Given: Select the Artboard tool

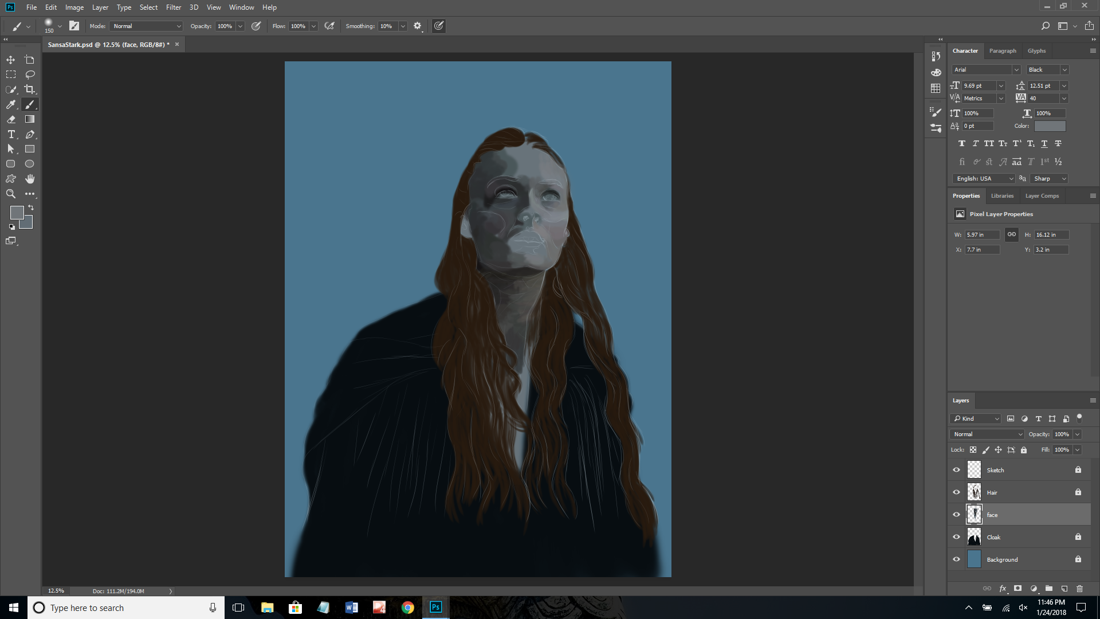Looking at the screenshot, I should click(30, 60).
